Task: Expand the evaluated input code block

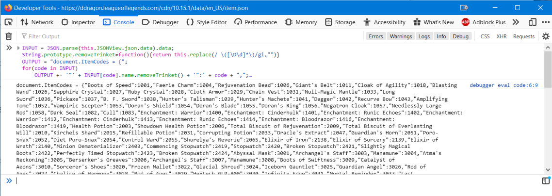Action: point(18,48)
